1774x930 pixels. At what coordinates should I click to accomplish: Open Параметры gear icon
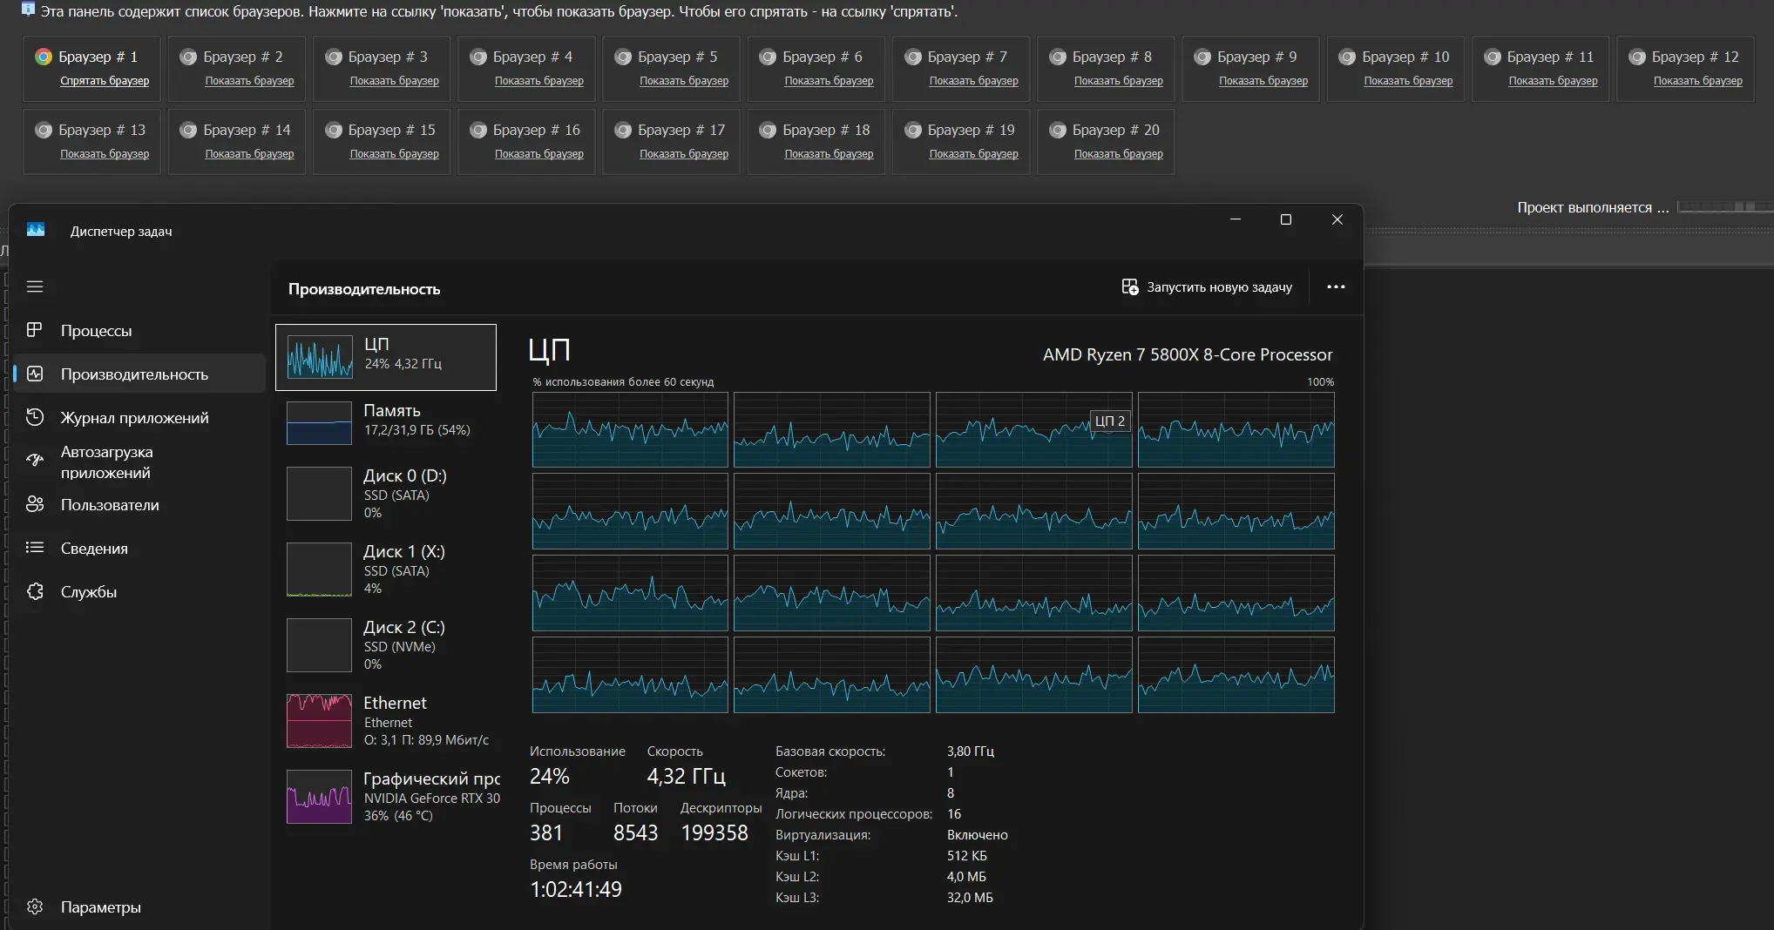(x=35, y=906)
